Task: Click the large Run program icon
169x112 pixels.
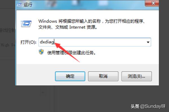Action: pyautogui.click(x=26, y=24)
